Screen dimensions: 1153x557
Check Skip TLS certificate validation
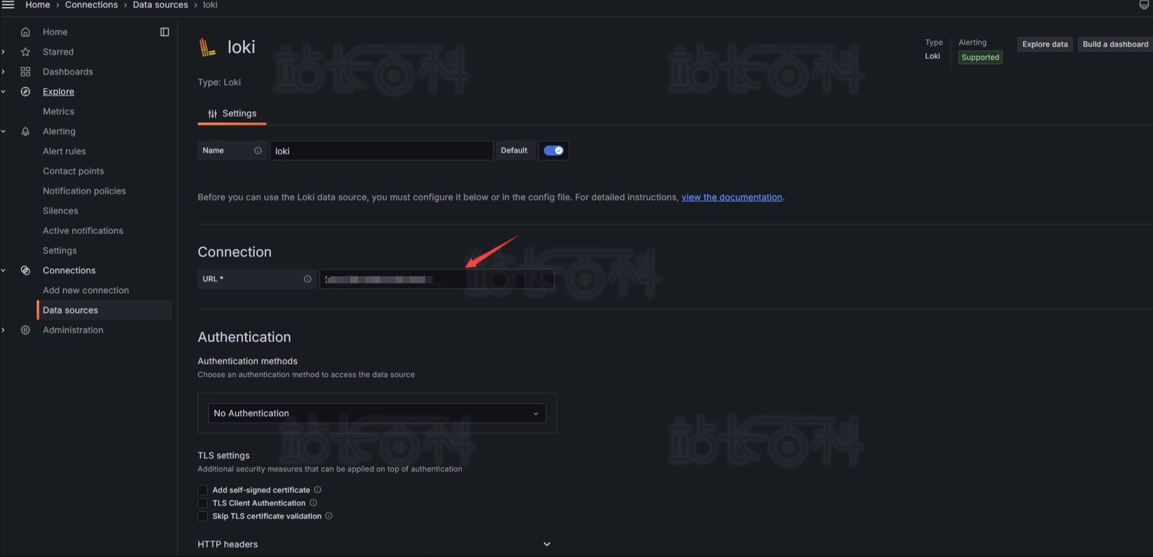(x=203, y=516)
